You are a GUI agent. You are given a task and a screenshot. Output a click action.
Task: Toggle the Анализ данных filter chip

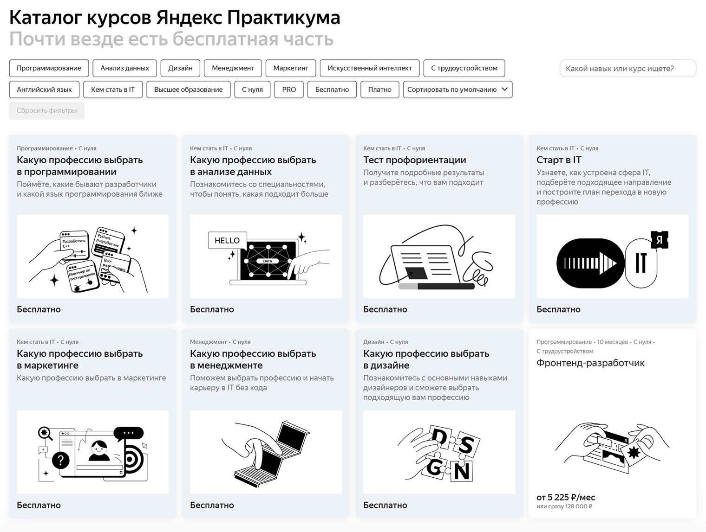(x=124, y=68)
